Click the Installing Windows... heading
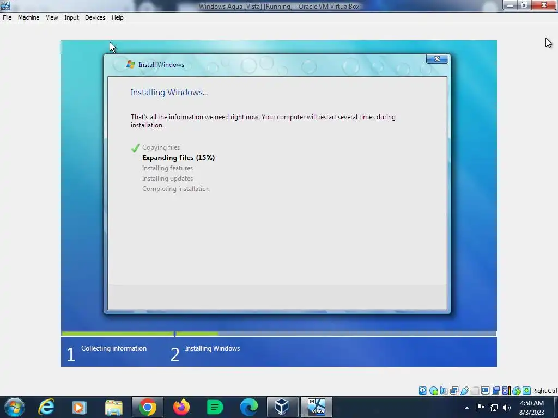Viewport: 558px width, 418px height. tap(169, 93)
